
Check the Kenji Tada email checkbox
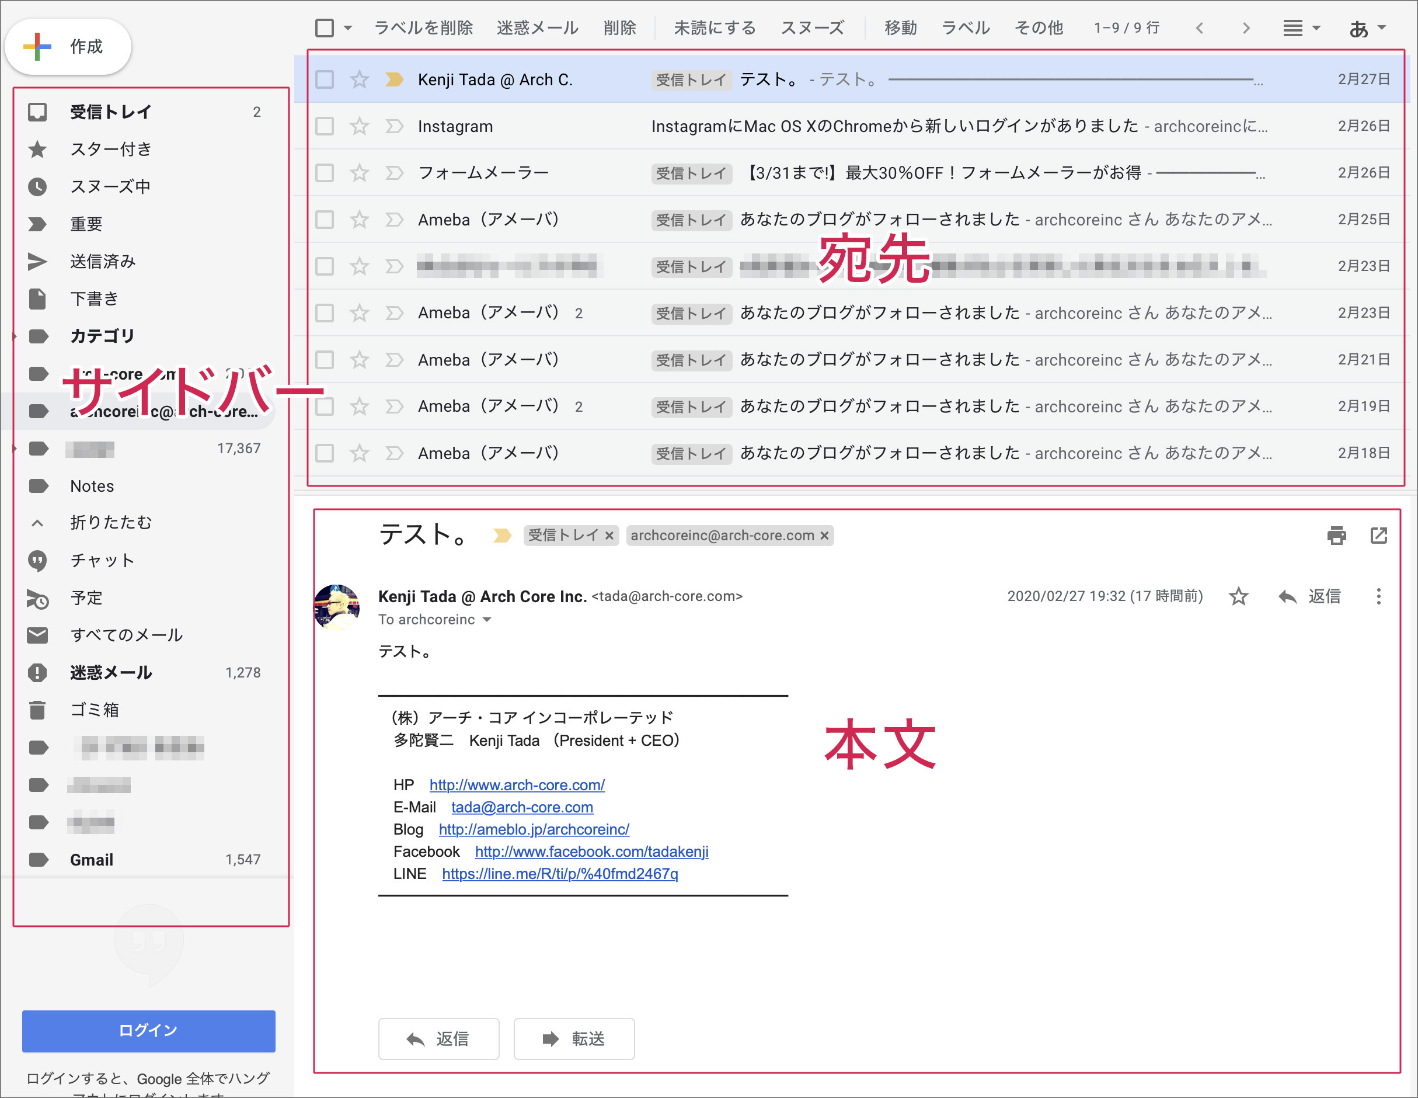pos(325,79)
